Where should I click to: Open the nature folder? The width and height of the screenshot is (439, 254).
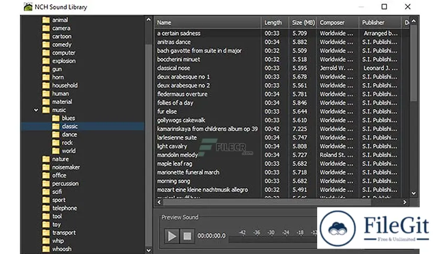56,159
